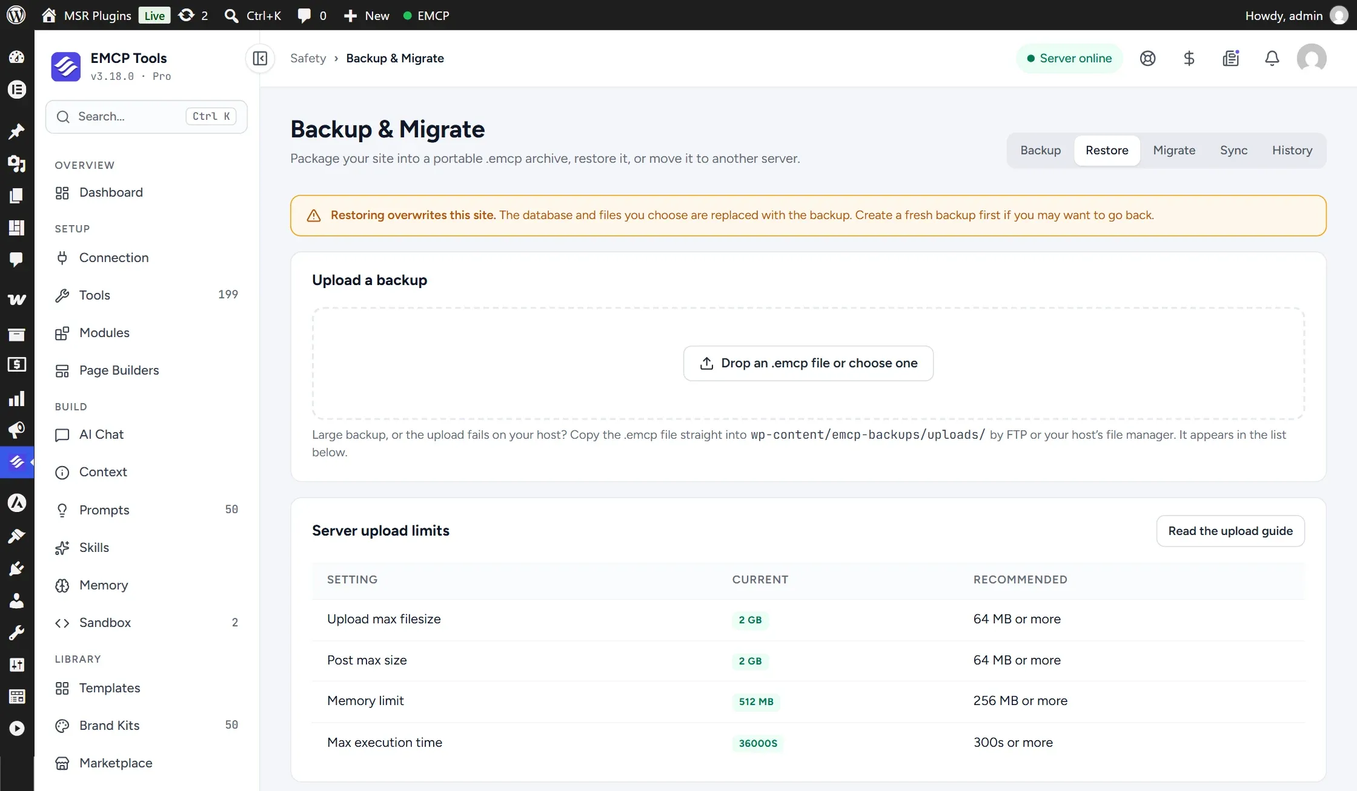The height and width of the screenshot is (791, 1357).
Task: Open the user avatar in EMCP header
Action: click(1311, 58)
